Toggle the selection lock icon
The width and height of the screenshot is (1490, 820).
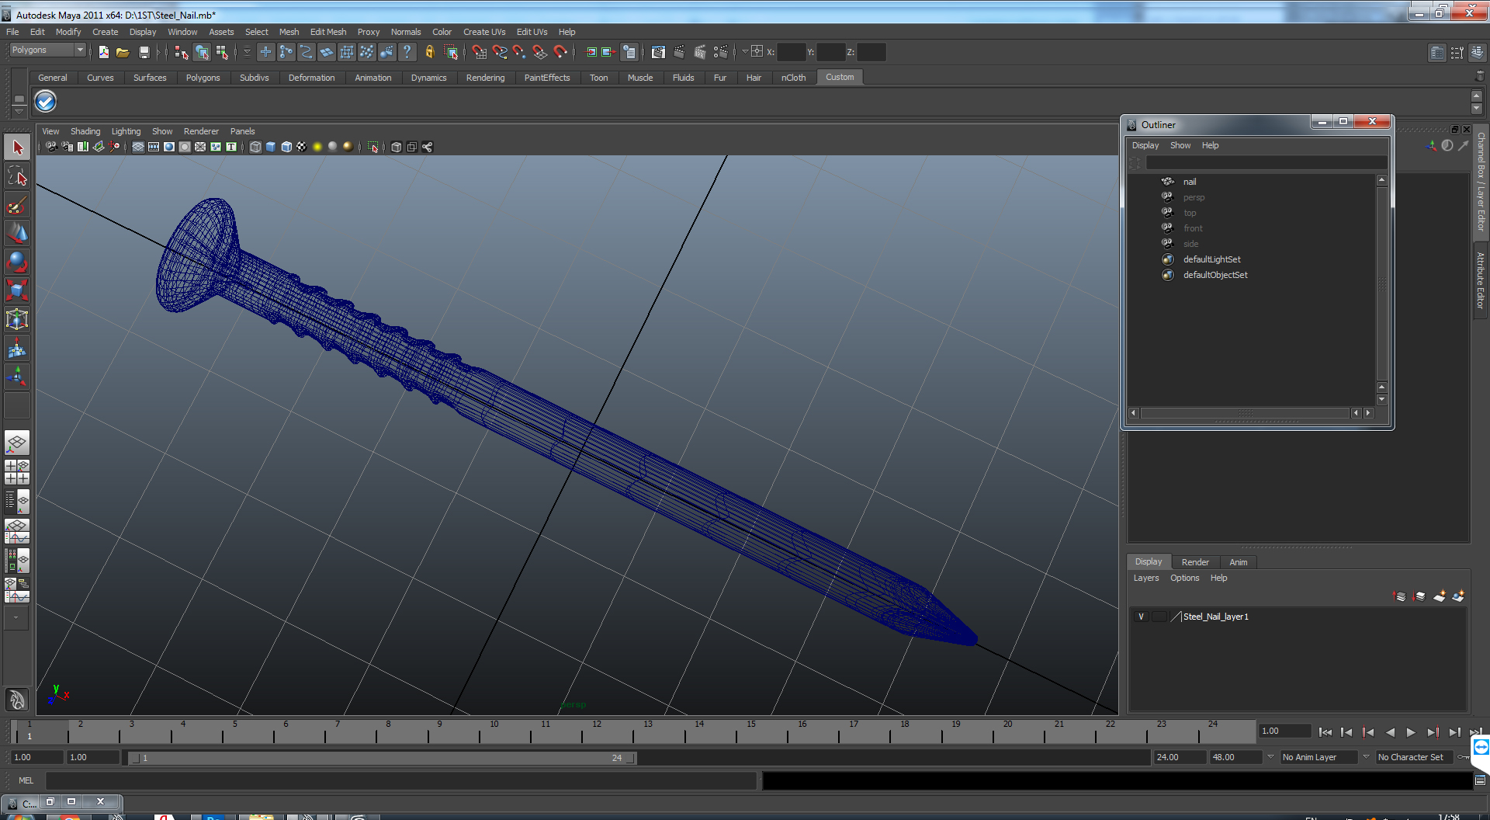pos(429,52)
